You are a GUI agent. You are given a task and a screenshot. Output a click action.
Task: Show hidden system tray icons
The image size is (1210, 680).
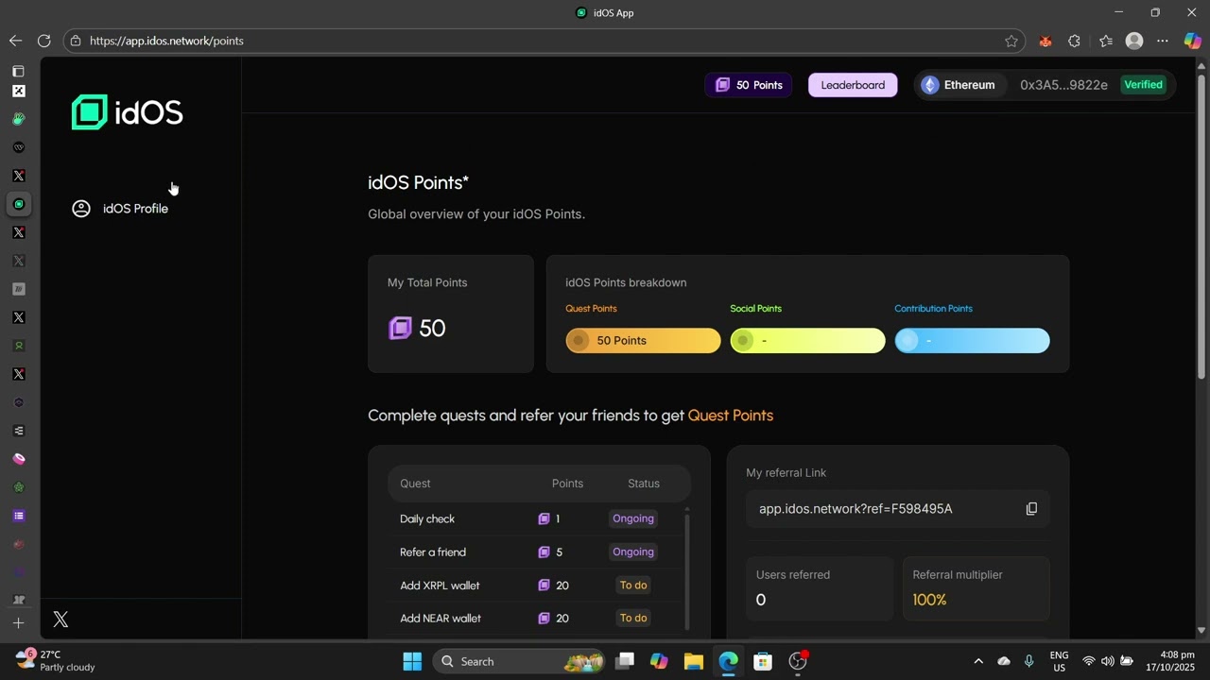point(978,661)
